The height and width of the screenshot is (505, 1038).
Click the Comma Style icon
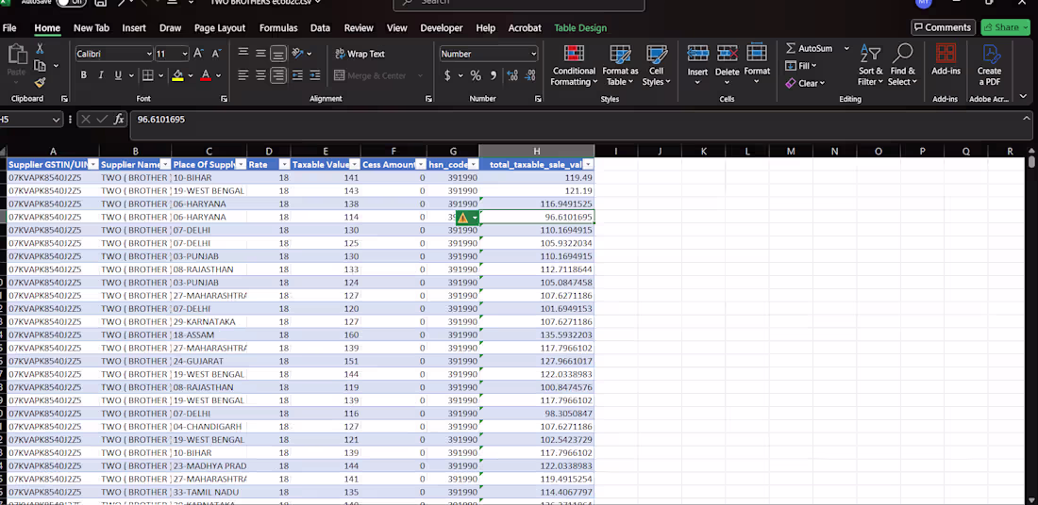click(494, 75)
